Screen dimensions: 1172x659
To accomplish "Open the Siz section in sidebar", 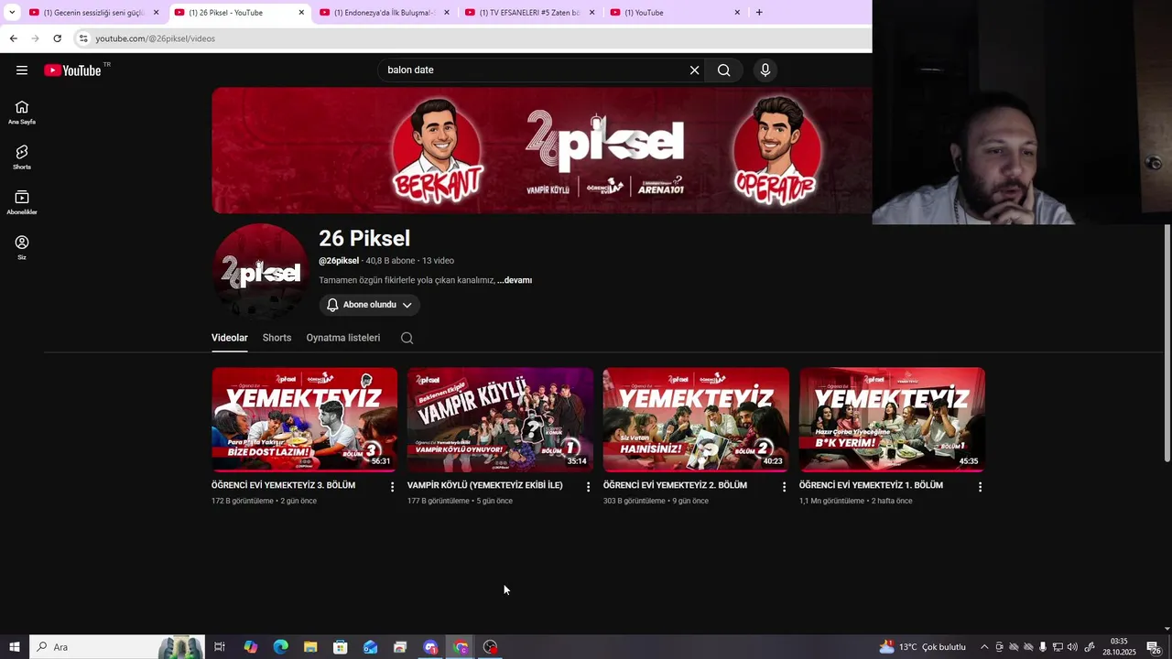I will [x=22, y=248].
